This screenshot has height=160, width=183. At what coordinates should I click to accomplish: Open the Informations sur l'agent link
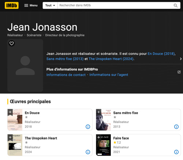pyautogui.click(x=109, y=75)
